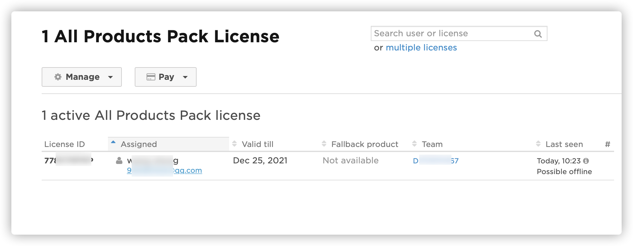Select the # column header
633x246 pixels.
[x=607, y=144]
